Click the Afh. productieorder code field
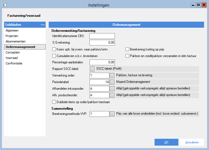209x150 pixels. [x=99, y=95]
